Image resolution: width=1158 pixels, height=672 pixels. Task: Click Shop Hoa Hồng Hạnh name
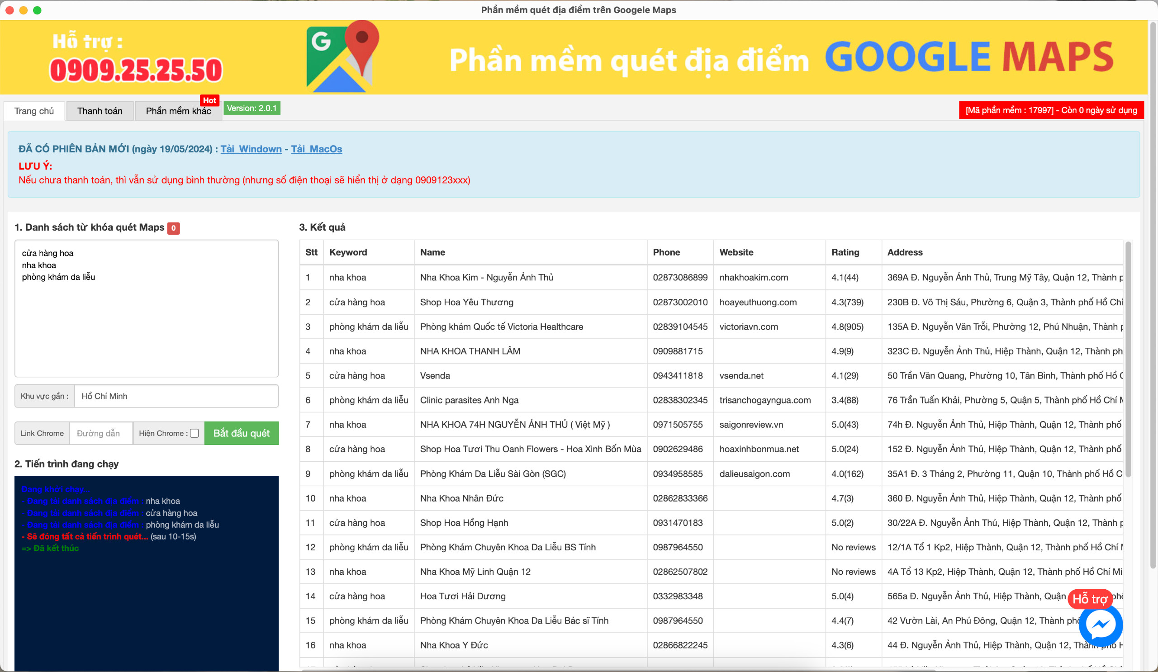coord(464,523)
